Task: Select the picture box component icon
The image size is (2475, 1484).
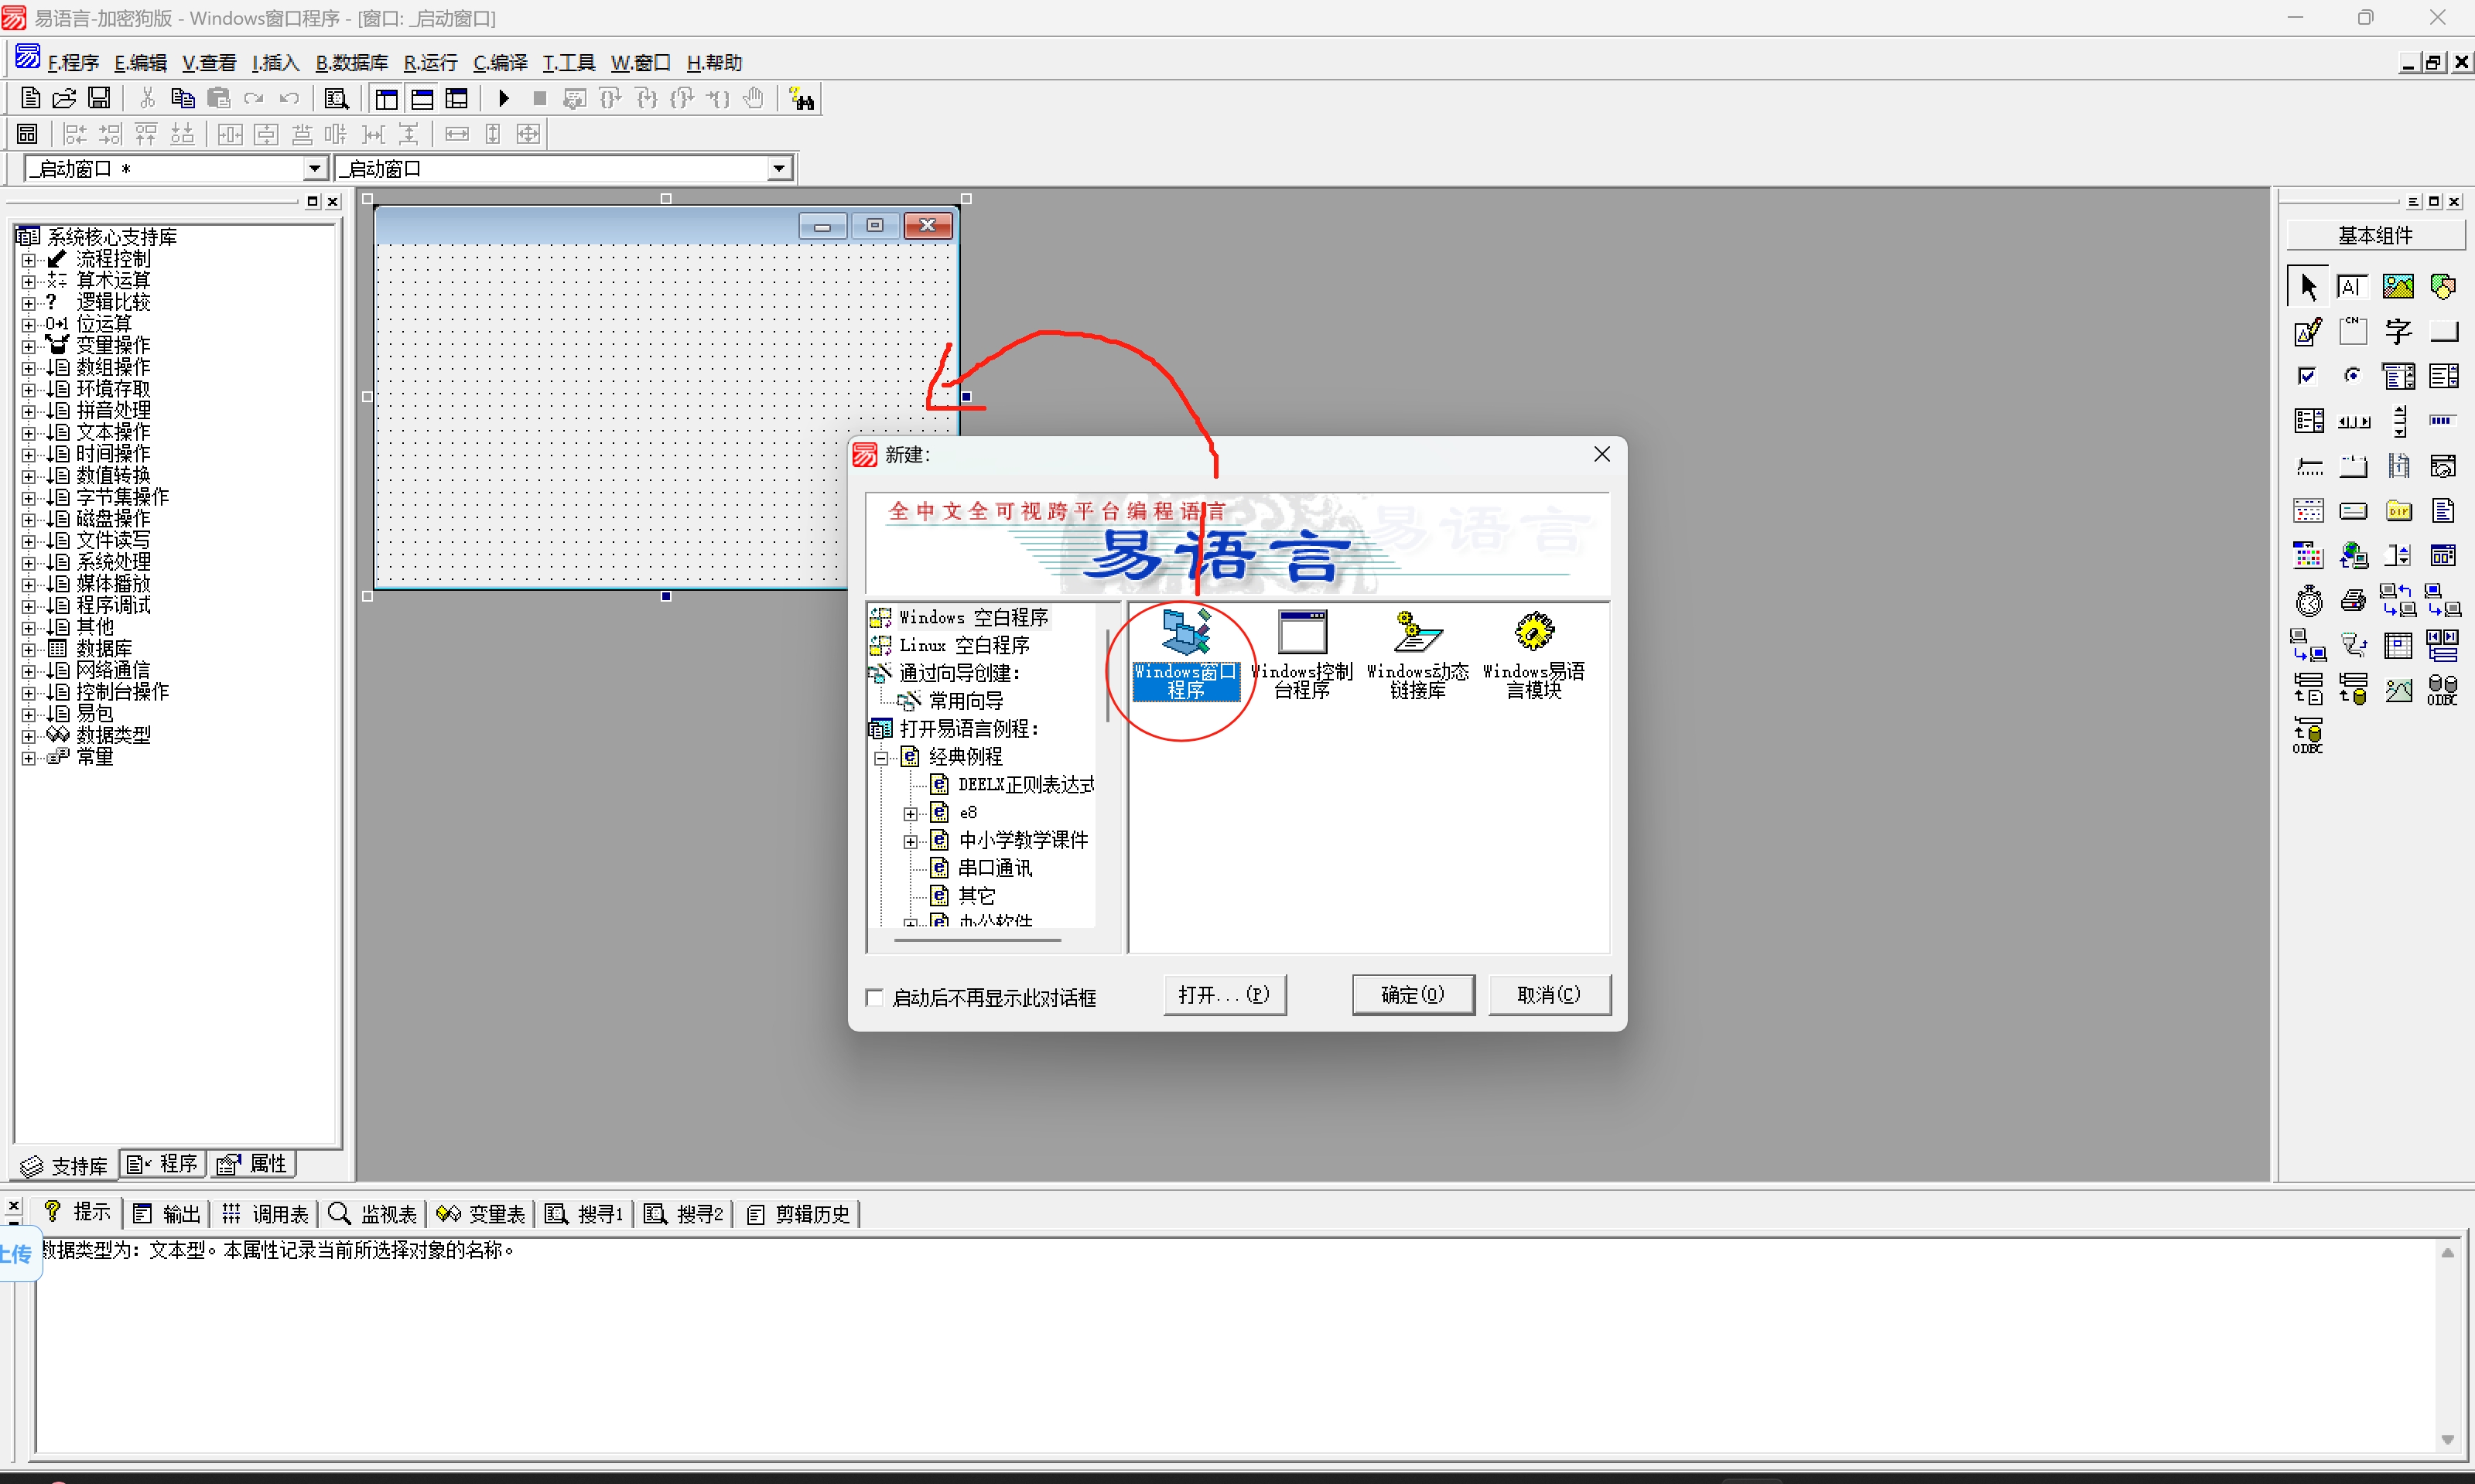Action: pos(2398,287)
